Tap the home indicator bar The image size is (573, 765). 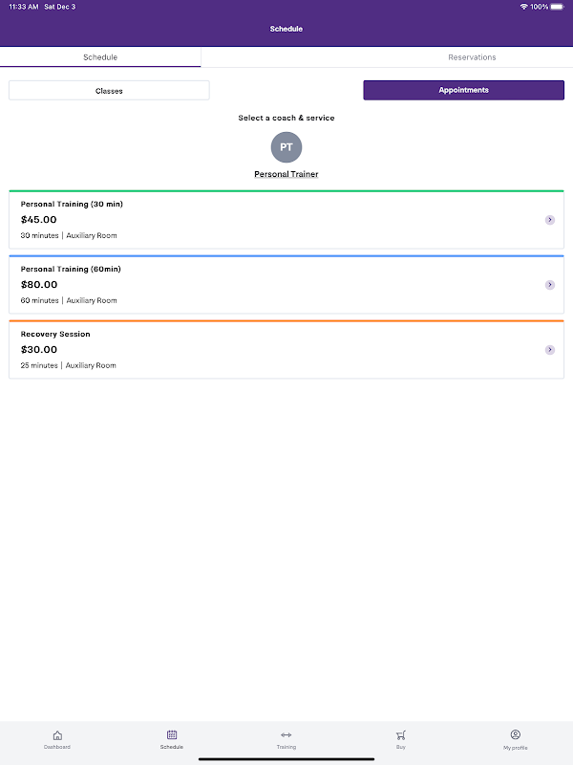coord(286,759)
